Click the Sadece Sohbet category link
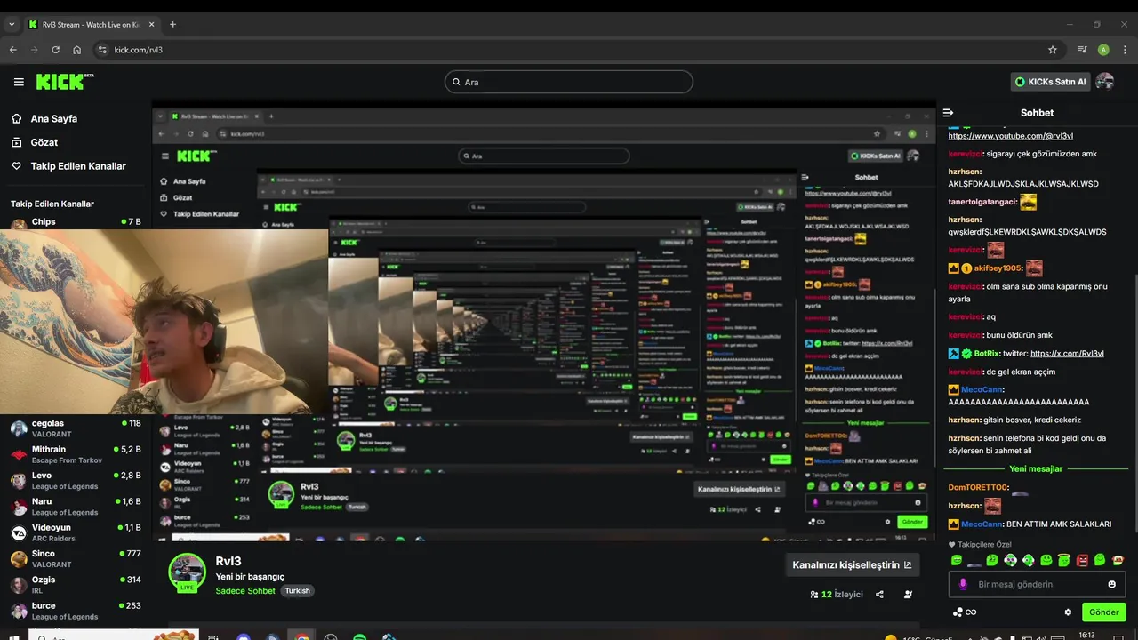This screenshot has width=1138, height=640. pos(245,591)
